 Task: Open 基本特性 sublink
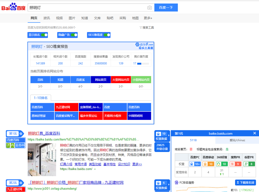(x=109, y=164)
